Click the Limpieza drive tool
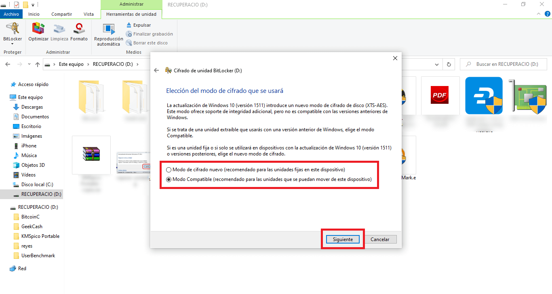552x294 pixels. (59, 32)
